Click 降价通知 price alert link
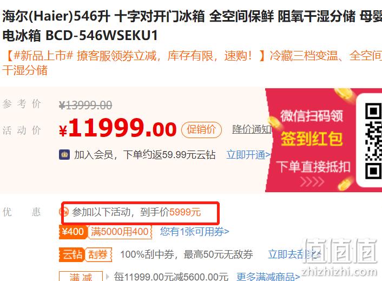The width and height of the screenshot is (382, 281). pos(252,129)
